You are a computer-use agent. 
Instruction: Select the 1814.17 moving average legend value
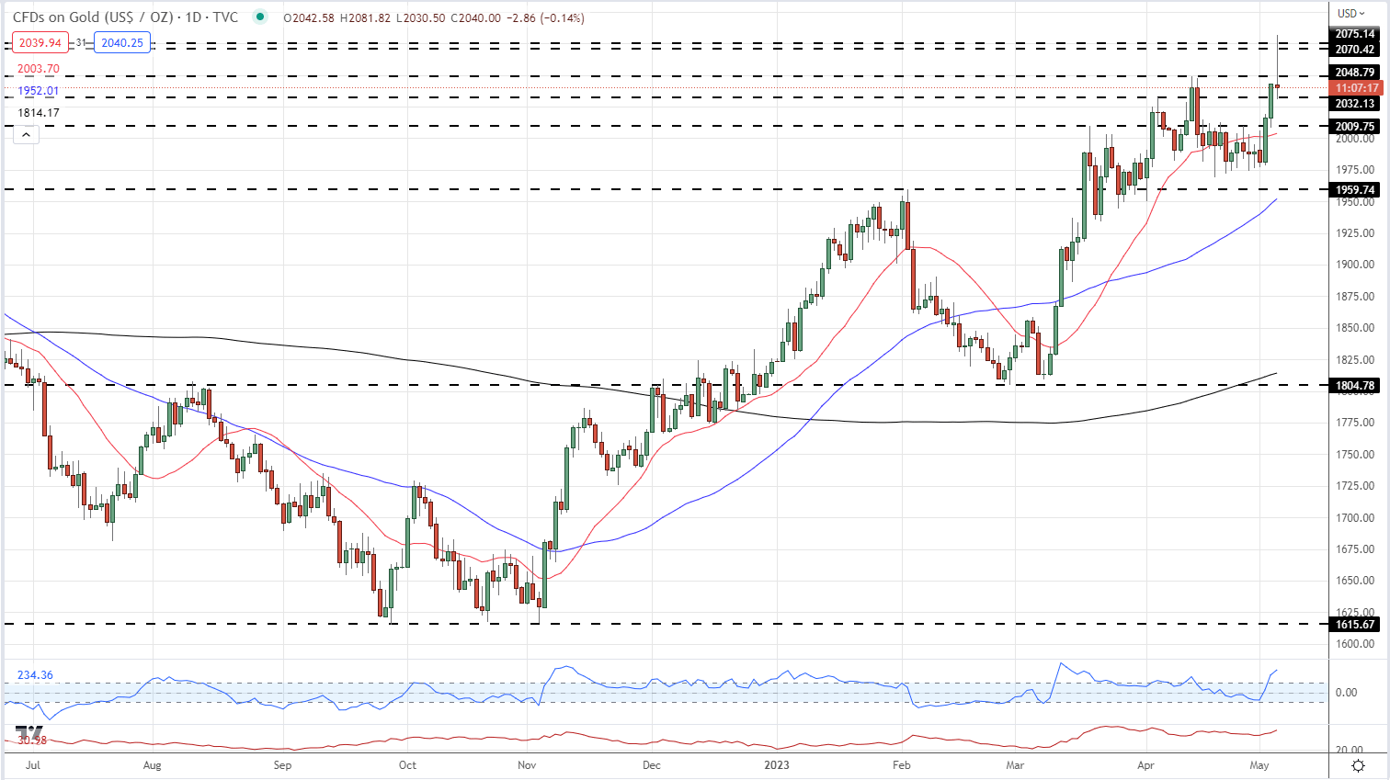point(39,113)
